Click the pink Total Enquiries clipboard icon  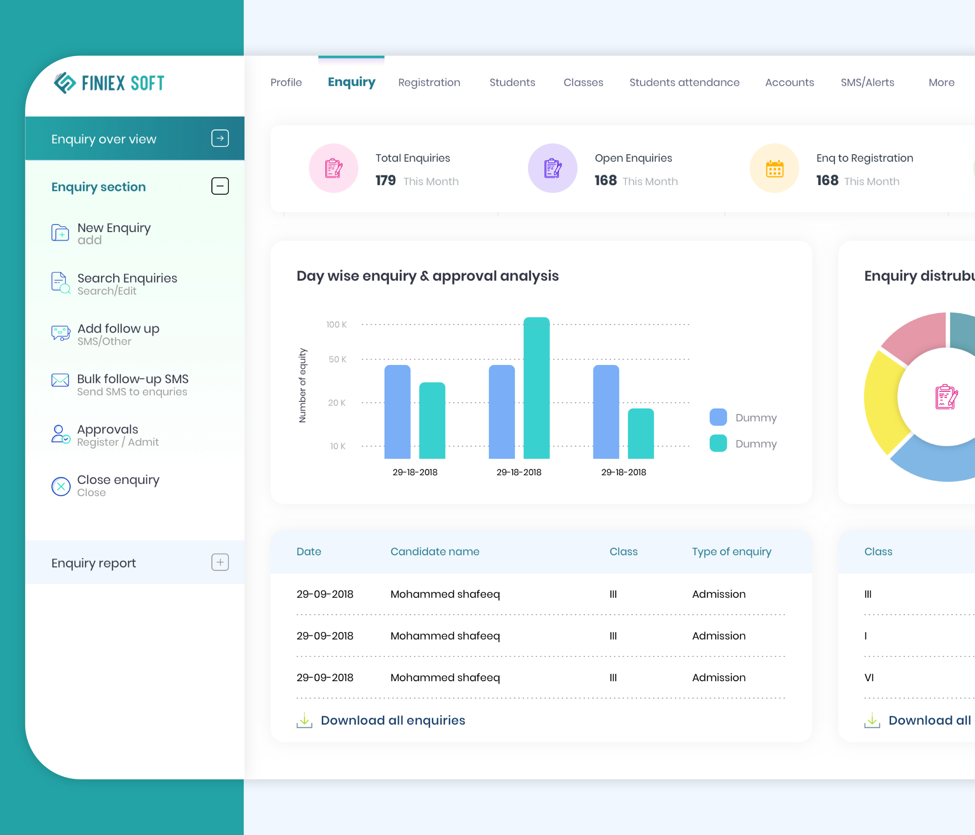pos(333,168)
